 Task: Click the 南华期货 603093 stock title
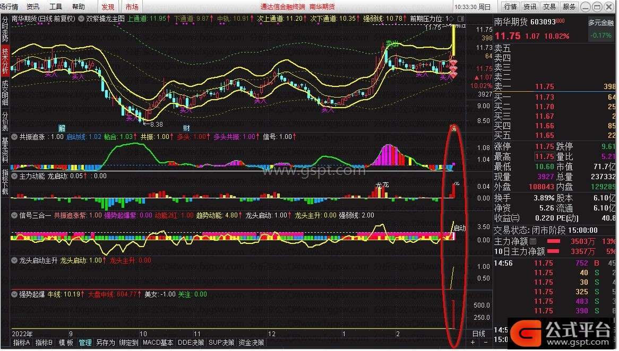[525, 22]
